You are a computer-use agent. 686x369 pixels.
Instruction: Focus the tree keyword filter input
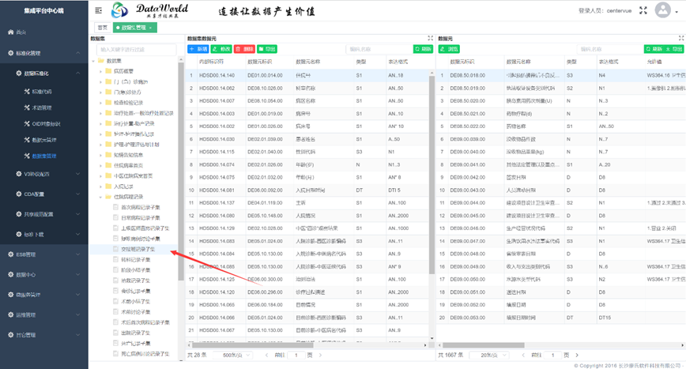click(x=136, y=50)
